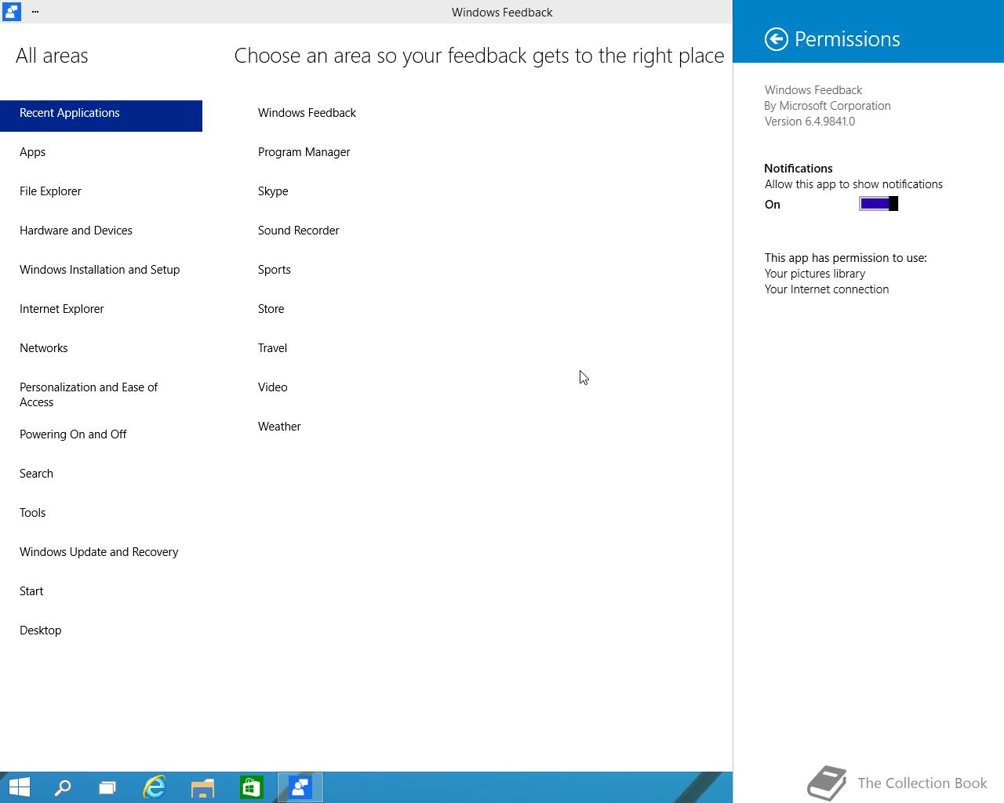This screenshot has width=1004, height=803.
Task: Click the Windows Feedback taskbar icon
Action: pos(300,787)
